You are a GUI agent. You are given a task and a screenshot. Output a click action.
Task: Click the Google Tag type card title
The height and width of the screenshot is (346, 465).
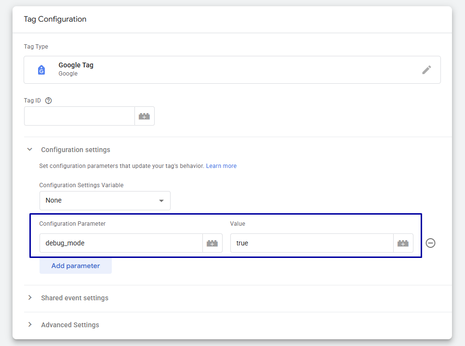(76, 65)
